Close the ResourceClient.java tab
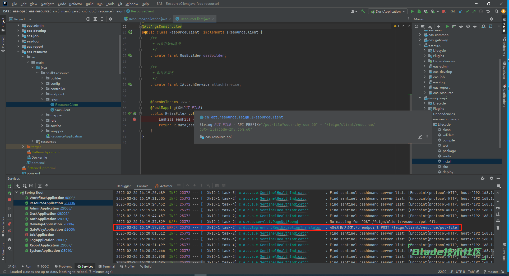509x276 pixels. [x=213, y=19]
